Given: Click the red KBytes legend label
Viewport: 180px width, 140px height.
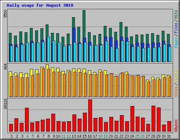Looking at the screenshot, I should click(176, 125).
